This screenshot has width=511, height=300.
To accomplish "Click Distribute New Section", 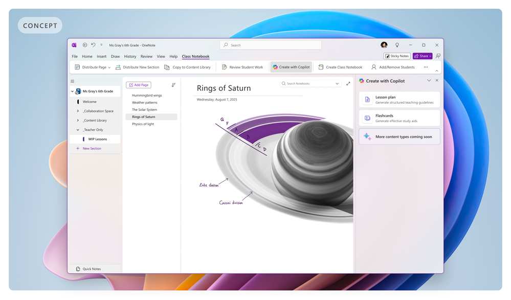I will (137, 67).
